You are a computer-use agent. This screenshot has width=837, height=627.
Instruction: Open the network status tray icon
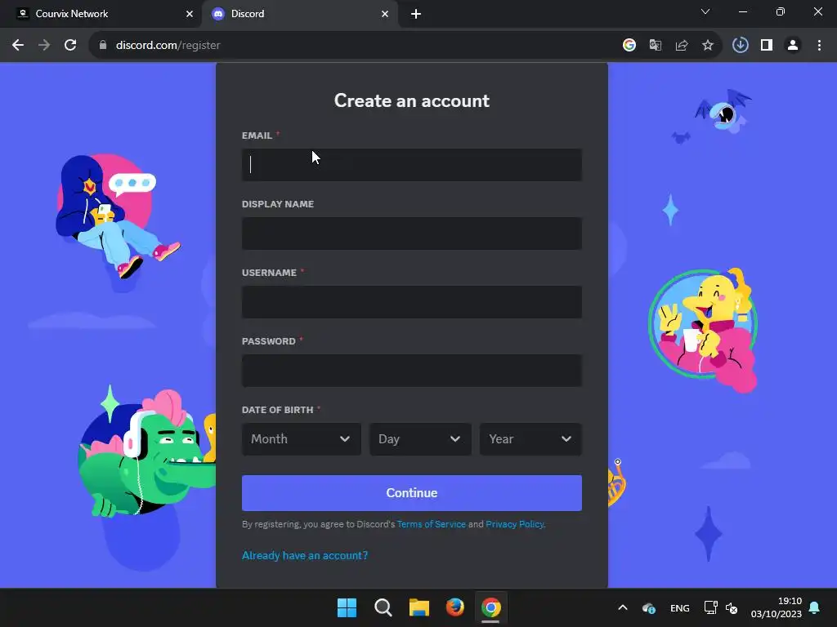coord(710,607)
